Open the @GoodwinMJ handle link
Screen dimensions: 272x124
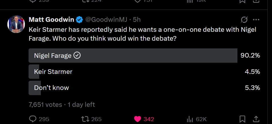(x=106, y=19)
